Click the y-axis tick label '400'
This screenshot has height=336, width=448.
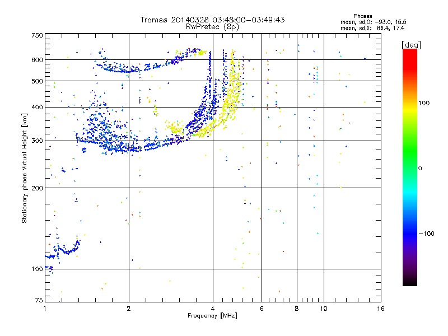coord(38,107)
